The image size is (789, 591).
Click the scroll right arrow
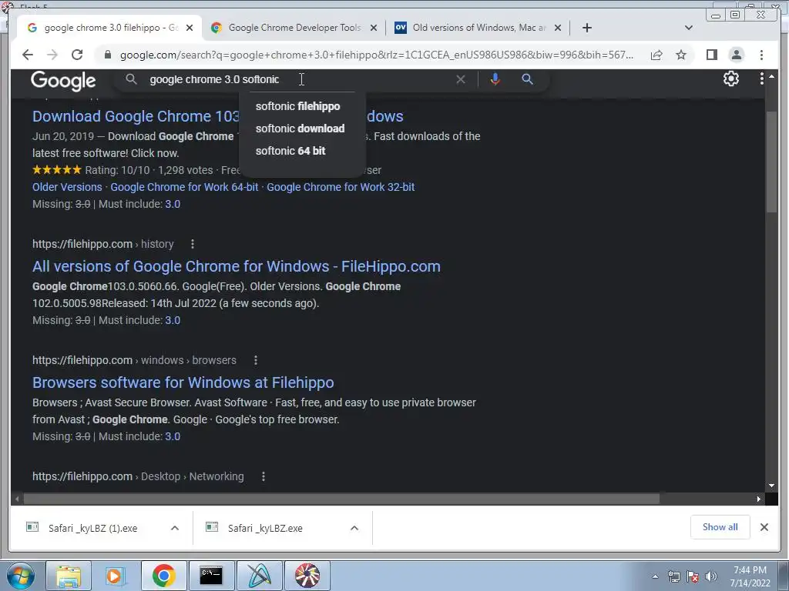pyautogui.click(x=759, y=499)
